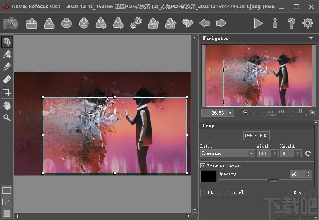Undo the last action with the left arrow
319x220 pixels.
(x=205, y=23)
